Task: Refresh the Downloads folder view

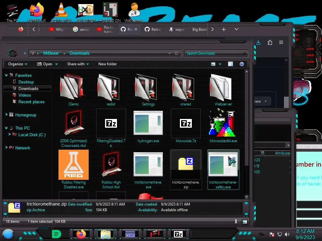Action: (176, 53)
